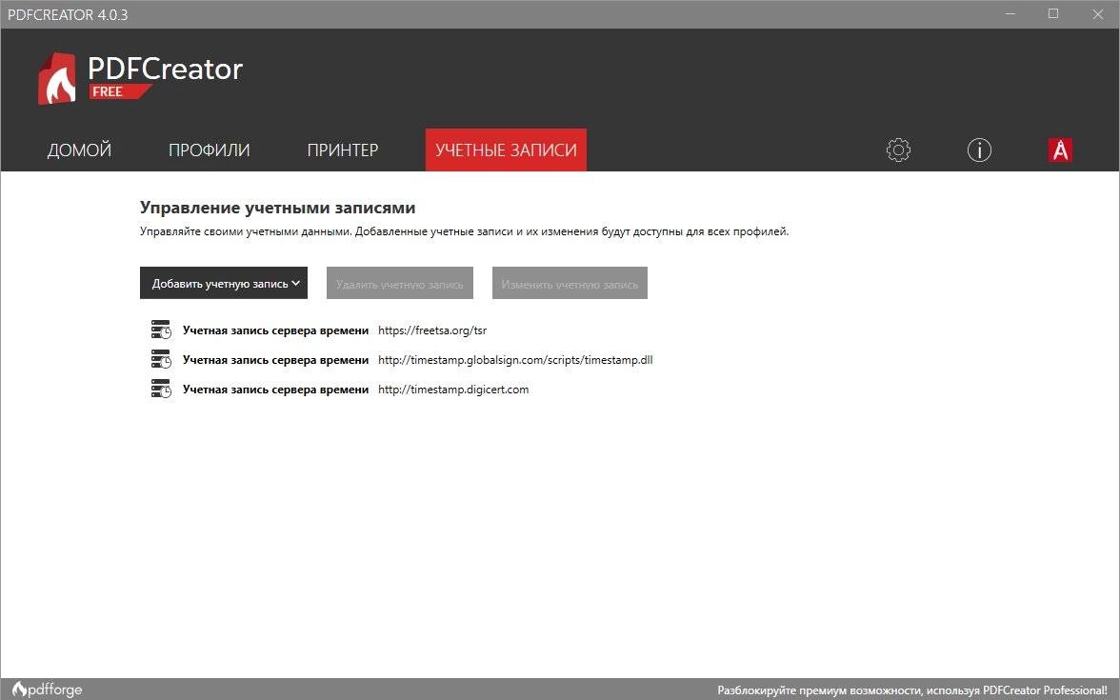Select the https://freetsa.org/tsr account
The image size is (1120, 700).
pyautogui.click(x=432, y=330)
